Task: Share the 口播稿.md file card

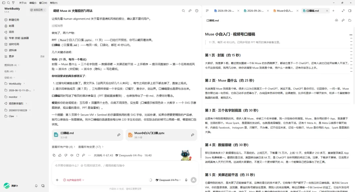Action: click(x=119, y=135)
